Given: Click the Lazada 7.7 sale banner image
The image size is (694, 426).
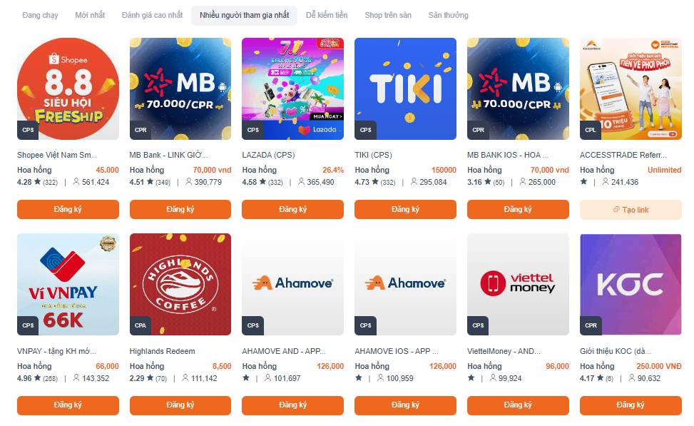Looking at the screenshot, I should click(x=292, y=88).
